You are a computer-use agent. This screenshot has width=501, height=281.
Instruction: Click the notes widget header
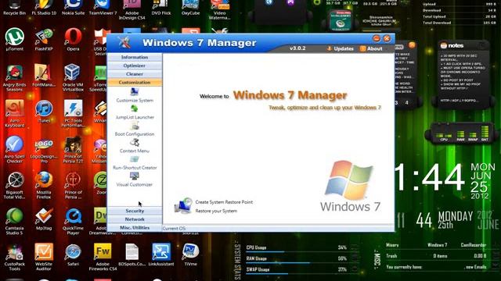(463, 45)
